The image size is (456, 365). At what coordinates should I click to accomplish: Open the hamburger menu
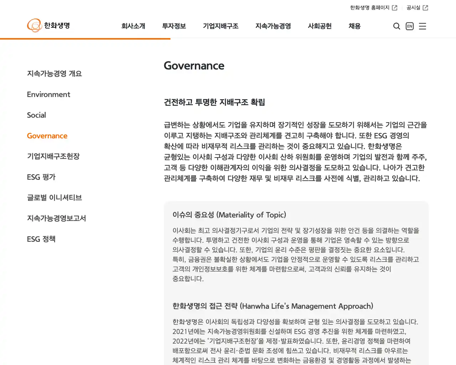pos(423,26)
